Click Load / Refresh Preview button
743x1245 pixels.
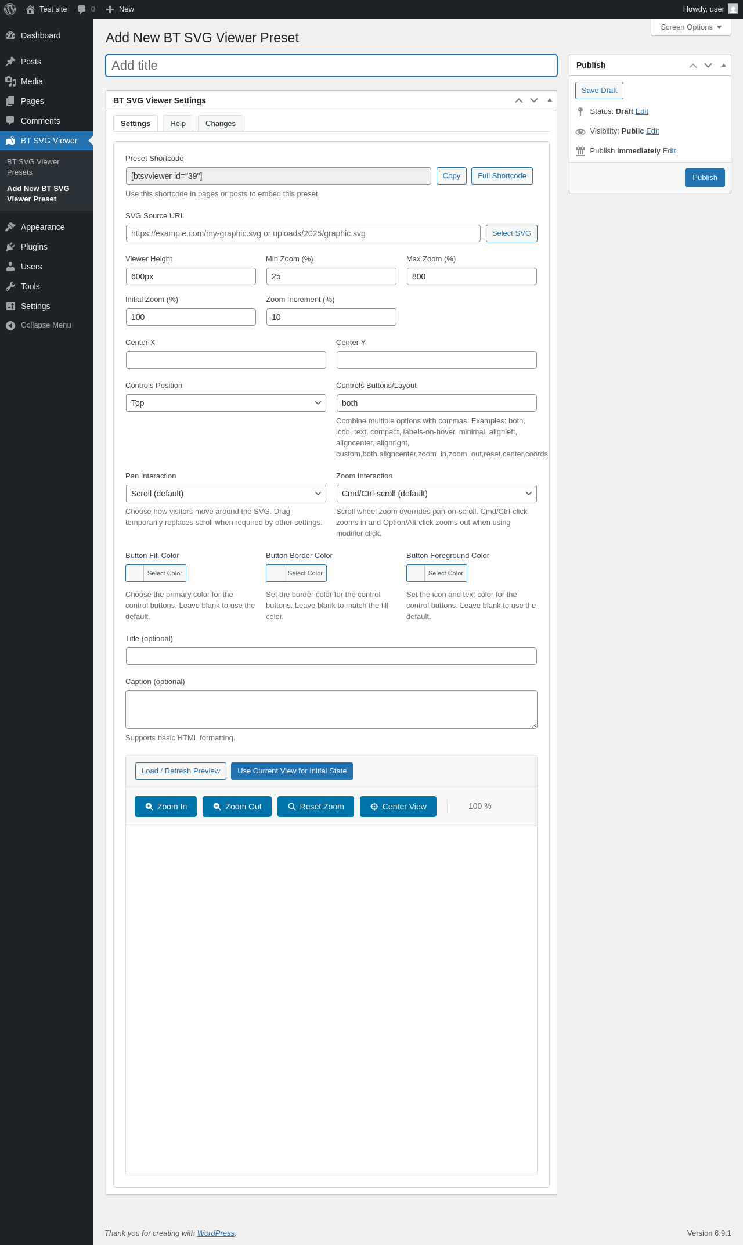click(x=181, y=771)
